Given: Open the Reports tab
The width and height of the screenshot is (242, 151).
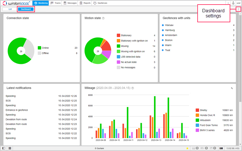Looking at the screenshot, I should point(85,3).
